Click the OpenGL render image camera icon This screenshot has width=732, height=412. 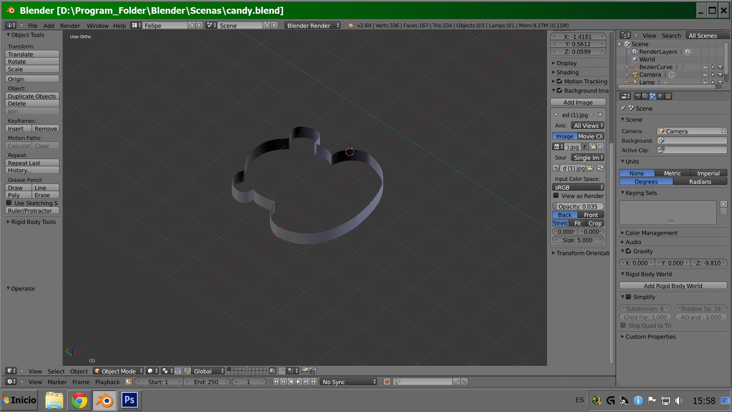(305, 371)
